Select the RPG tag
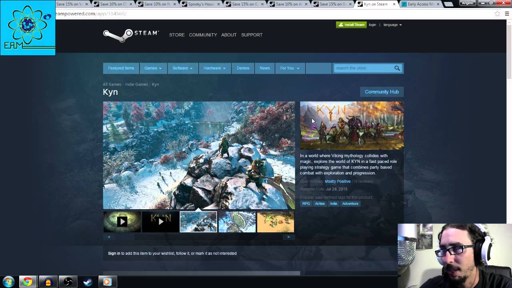 (x=306, y=204)
